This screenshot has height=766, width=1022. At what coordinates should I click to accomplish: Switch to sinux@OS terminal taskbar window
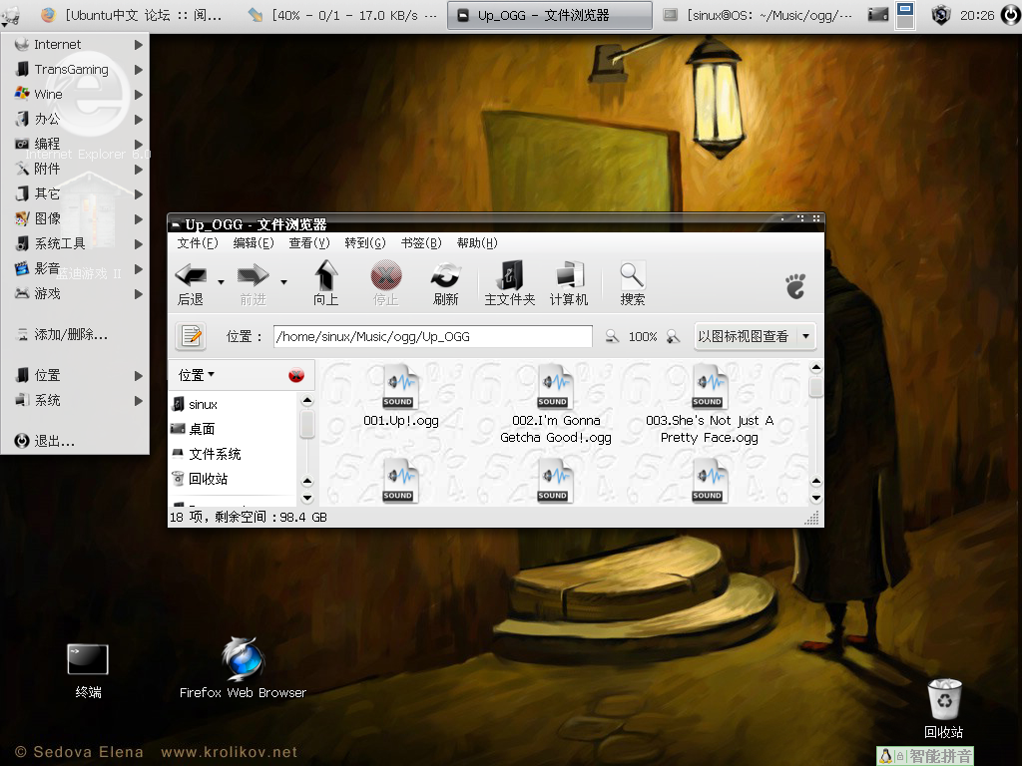(x=759, y=15)
